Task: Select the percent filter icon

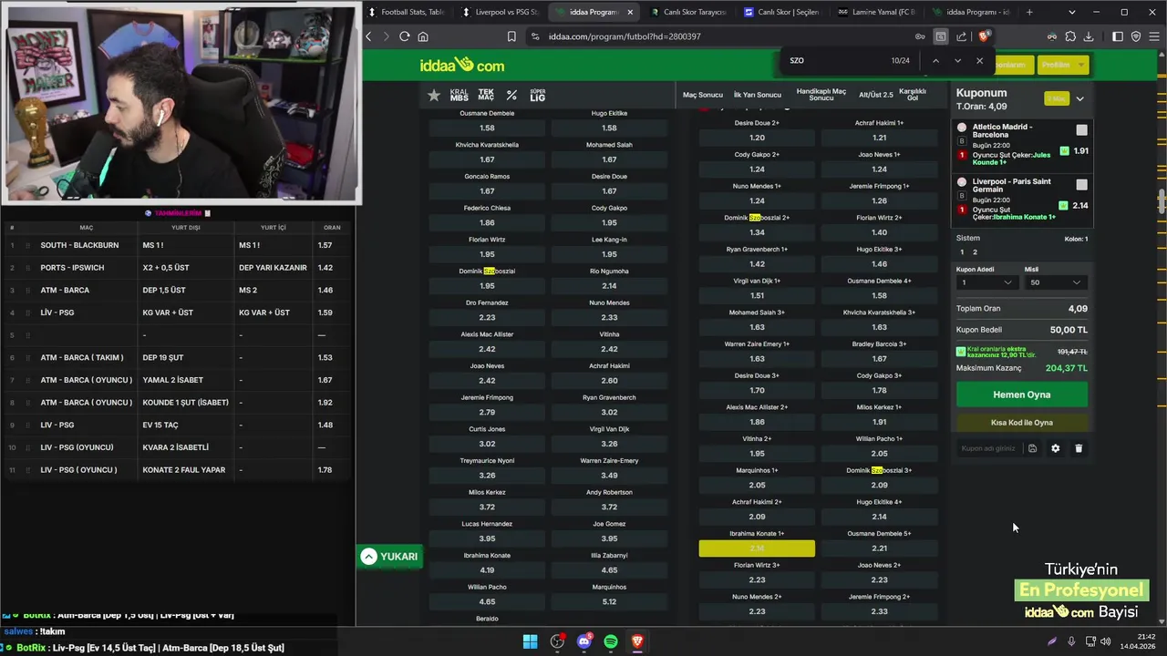Action: pyautogui.click(x=511, y=95)
